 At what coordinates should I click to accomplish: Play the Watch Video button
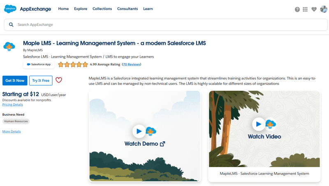(x=259, y=124)
